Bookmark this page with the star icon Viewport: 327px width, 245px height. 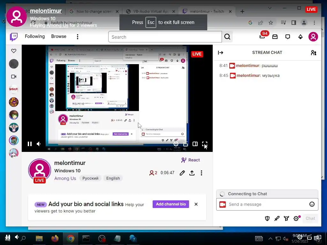point(271,23)
